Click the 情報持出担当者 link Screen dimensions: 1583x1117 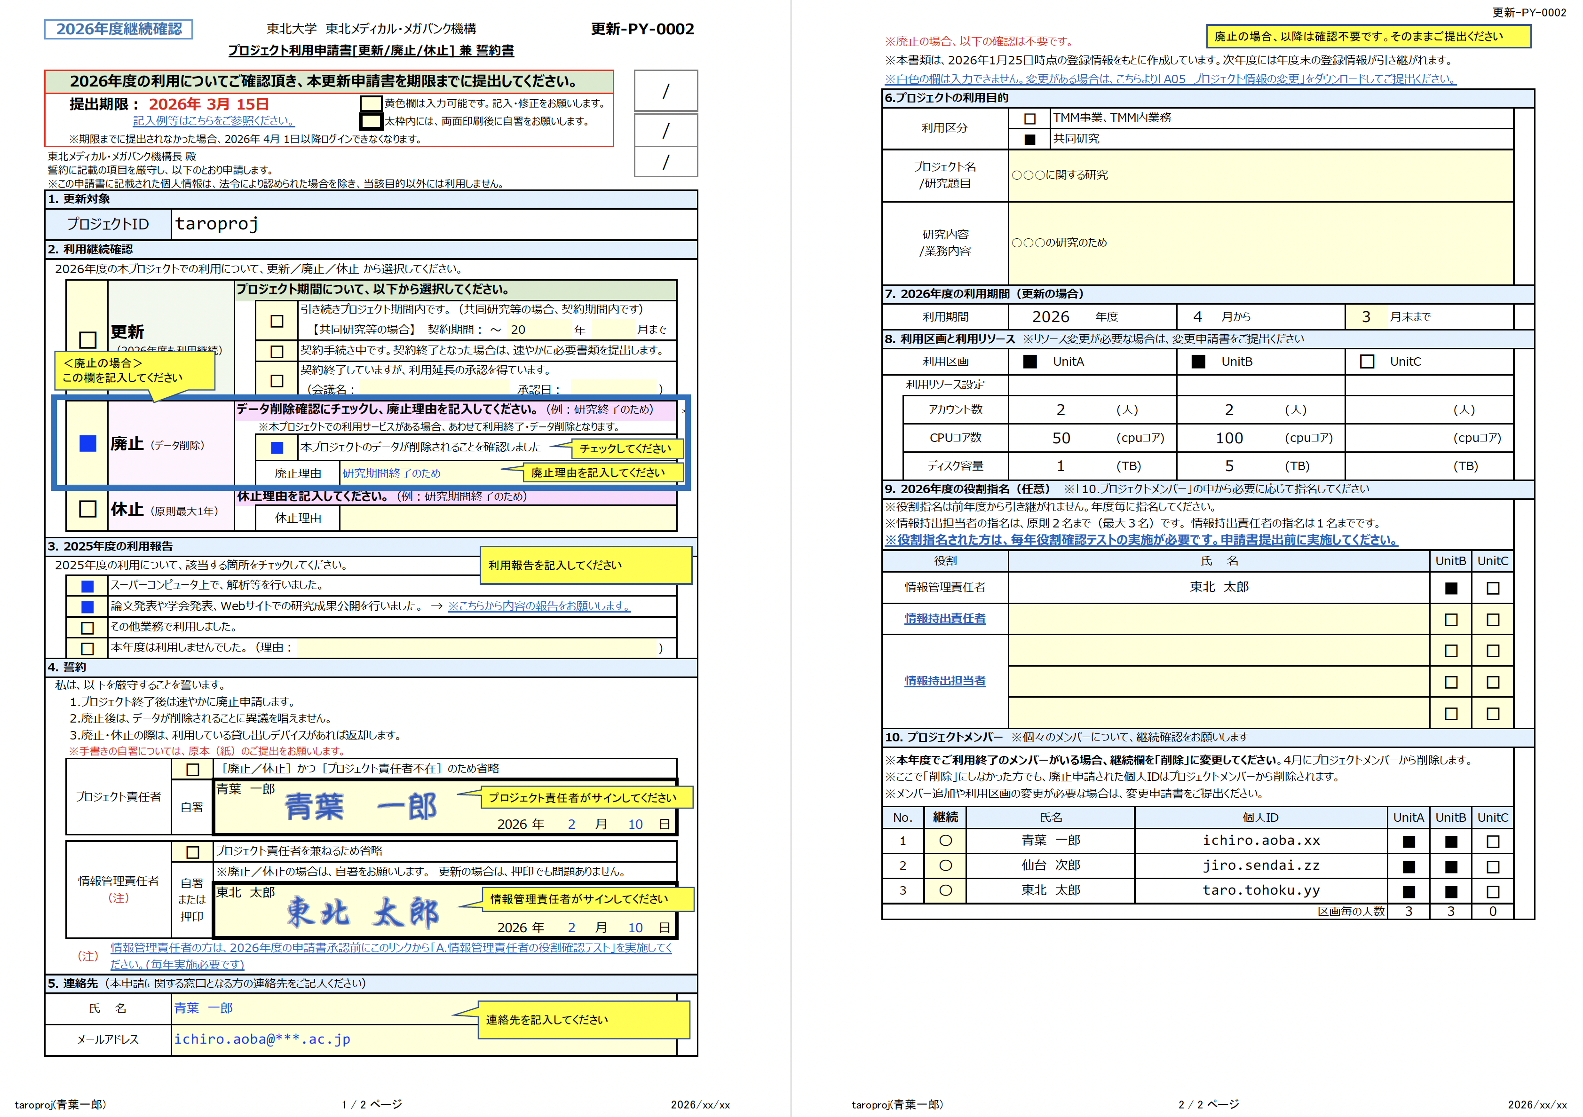pyautogui.click(x=944, y=681)
